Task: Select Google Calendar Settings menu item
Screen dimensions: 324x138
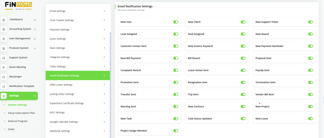Action: pyautogui.click(x=78, y=122)
